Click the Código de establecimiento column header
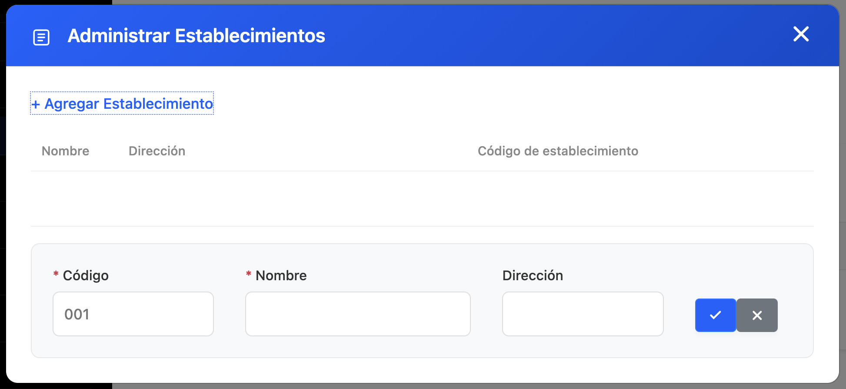The height and width of the screenshot is (389, 846). (558, 151)
